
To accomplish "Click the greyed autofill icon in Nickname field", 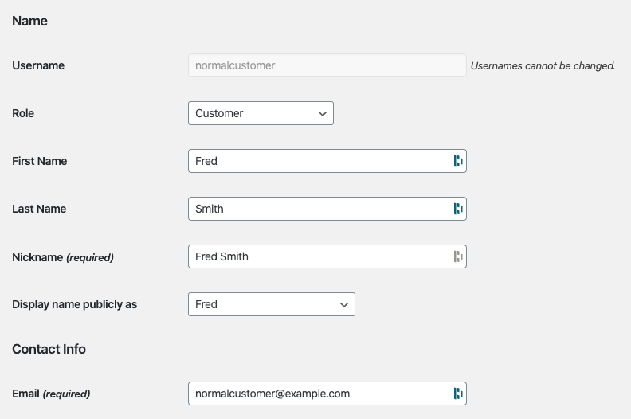I will click(x=457, y=256).
